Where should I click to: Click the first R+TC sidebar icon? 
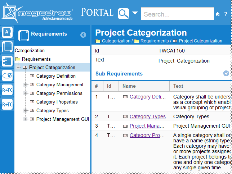coord(7,90)
